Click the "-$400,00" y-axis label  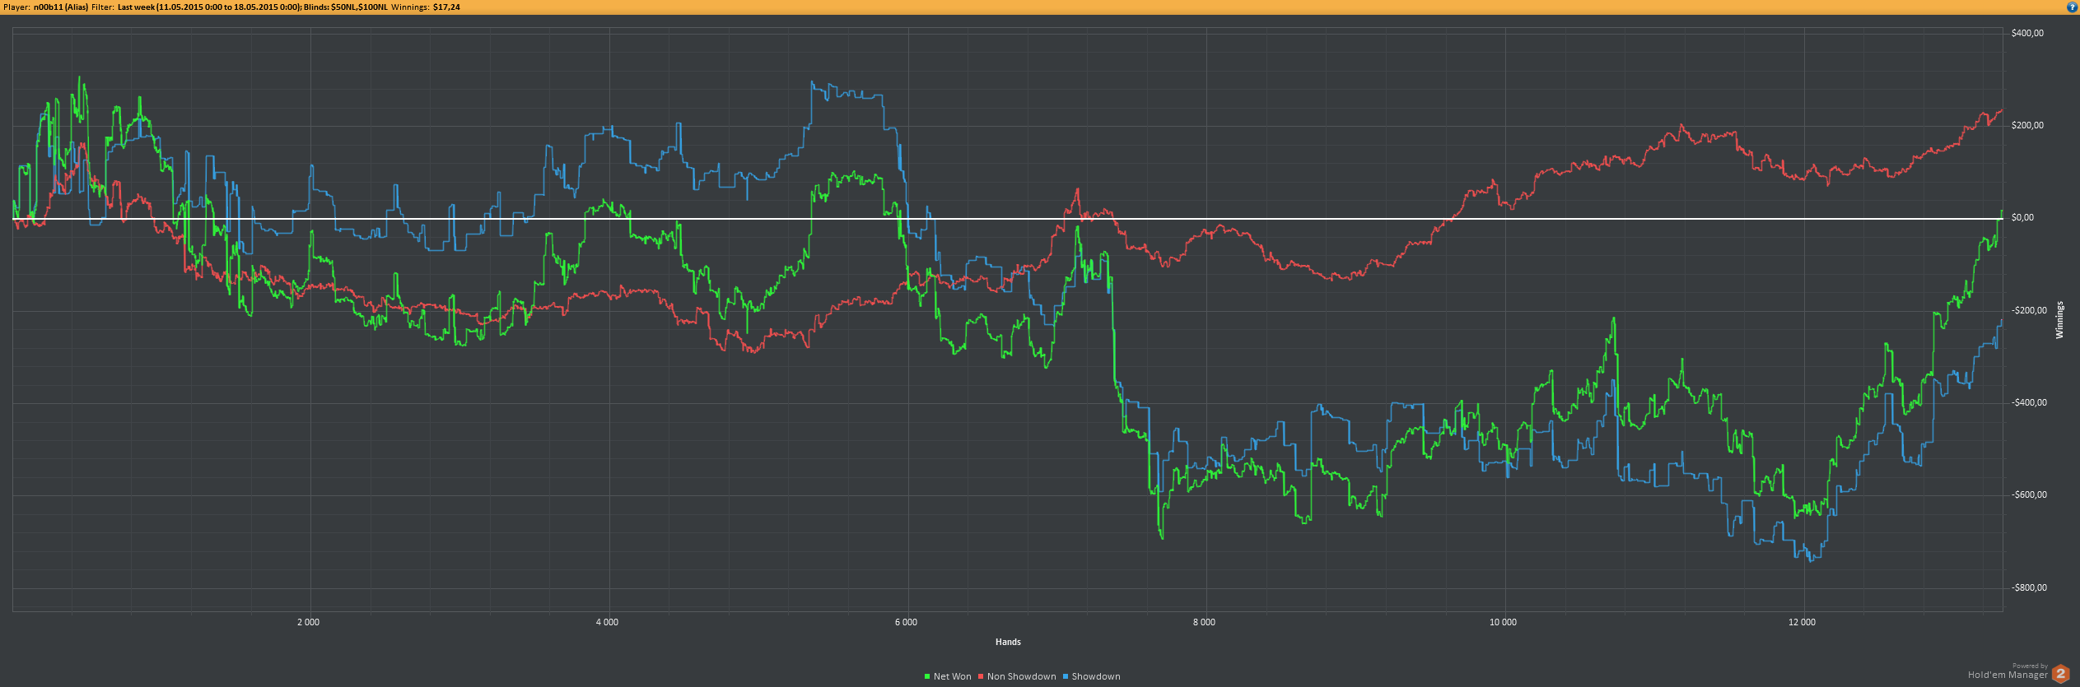coord(2029,403)
